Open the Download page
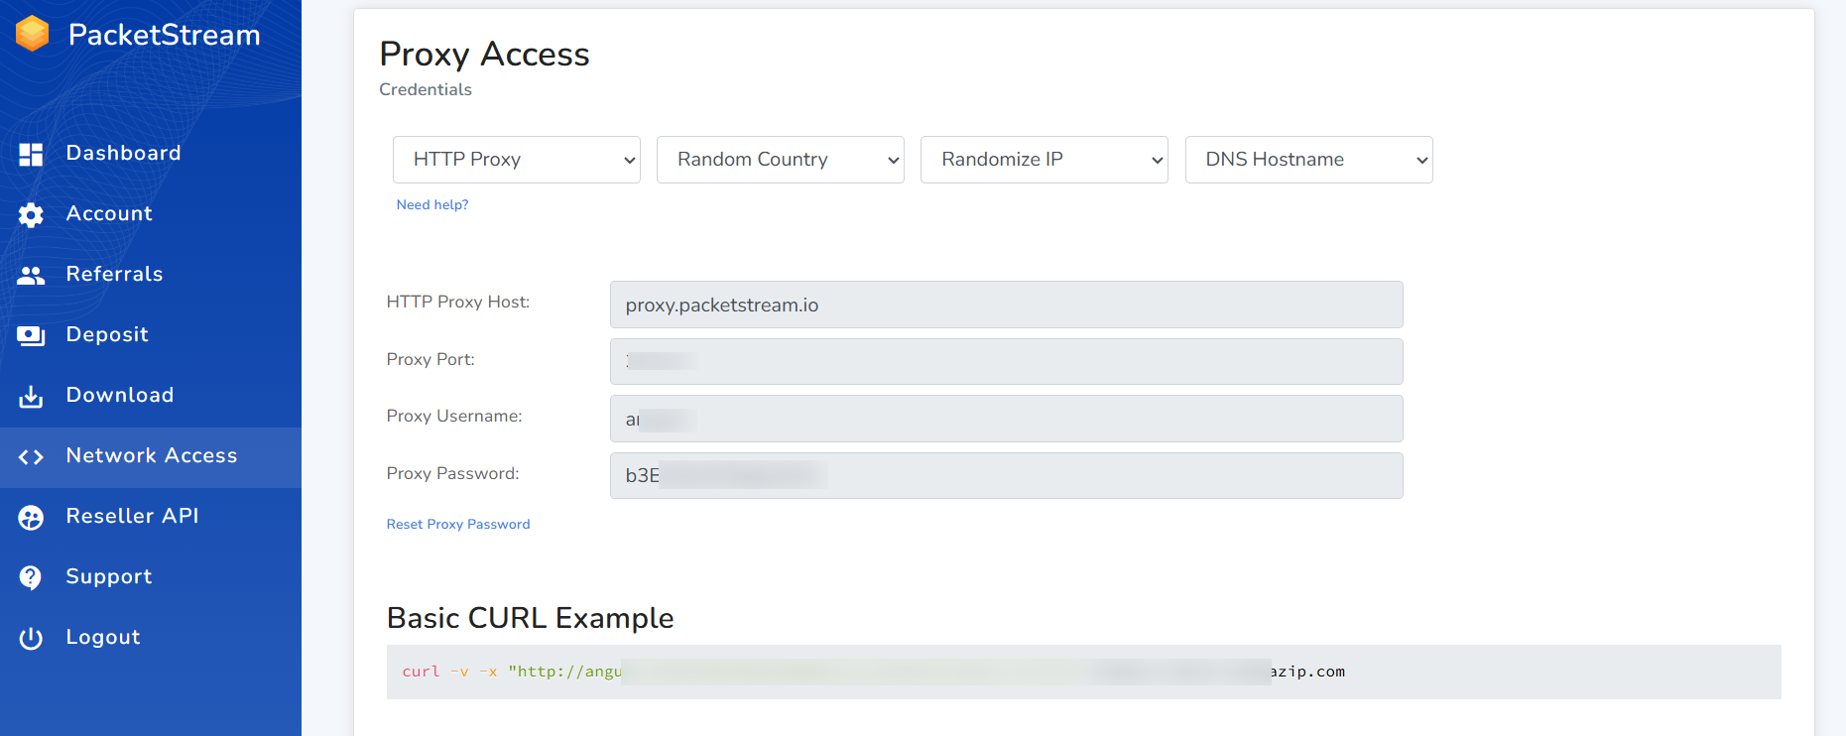 [x=151, y=396]
